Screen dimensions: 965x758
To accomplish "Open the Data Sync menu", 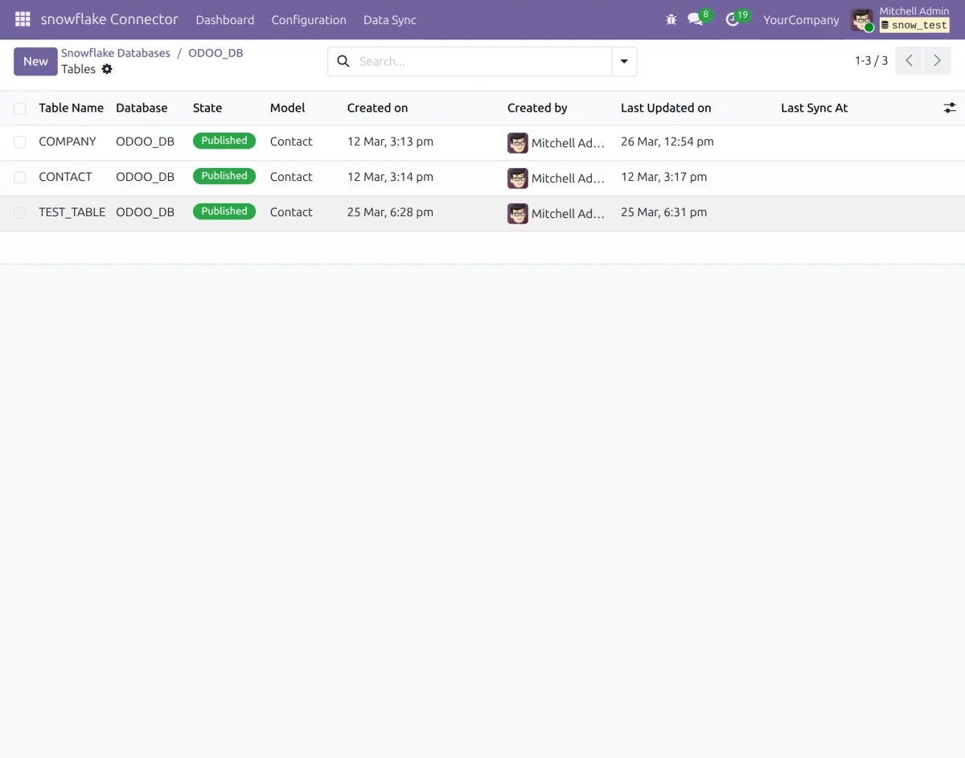I will tap(389, 20).
